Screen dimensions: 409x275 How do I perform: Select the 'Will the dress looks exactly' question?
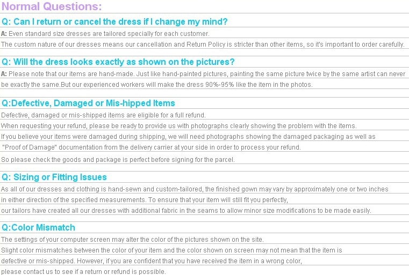pyautogui.click(x=118, y=62)
